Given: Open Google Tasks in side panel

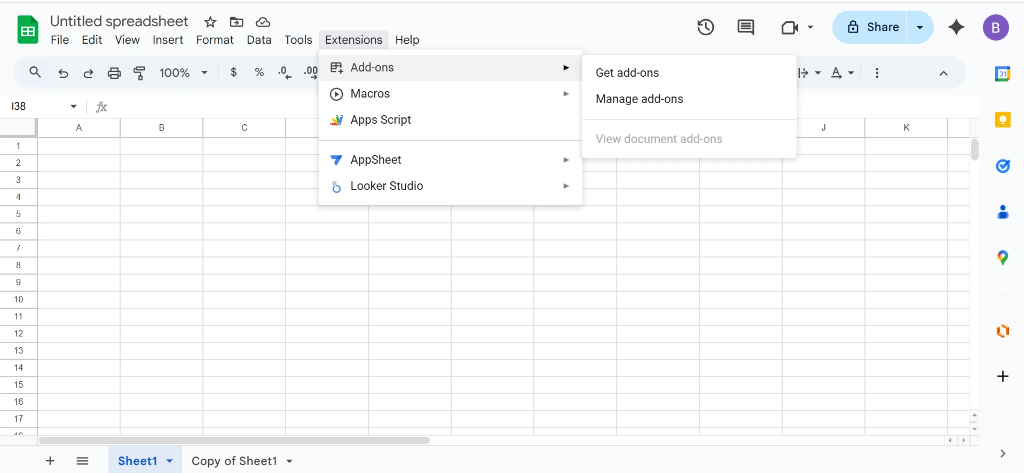Looking at the screenshot, I should click(x=1003, y=166).
